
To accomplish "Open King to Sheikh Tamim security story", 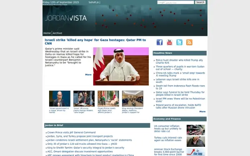I will (85, 148).
